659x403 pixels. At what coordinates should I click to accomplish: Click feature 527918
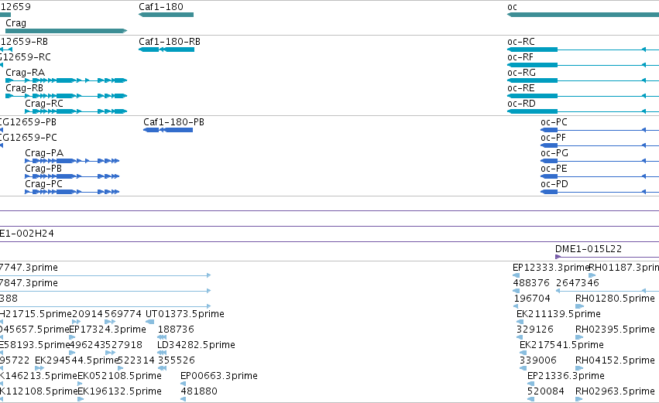click(x=110, y=353)
